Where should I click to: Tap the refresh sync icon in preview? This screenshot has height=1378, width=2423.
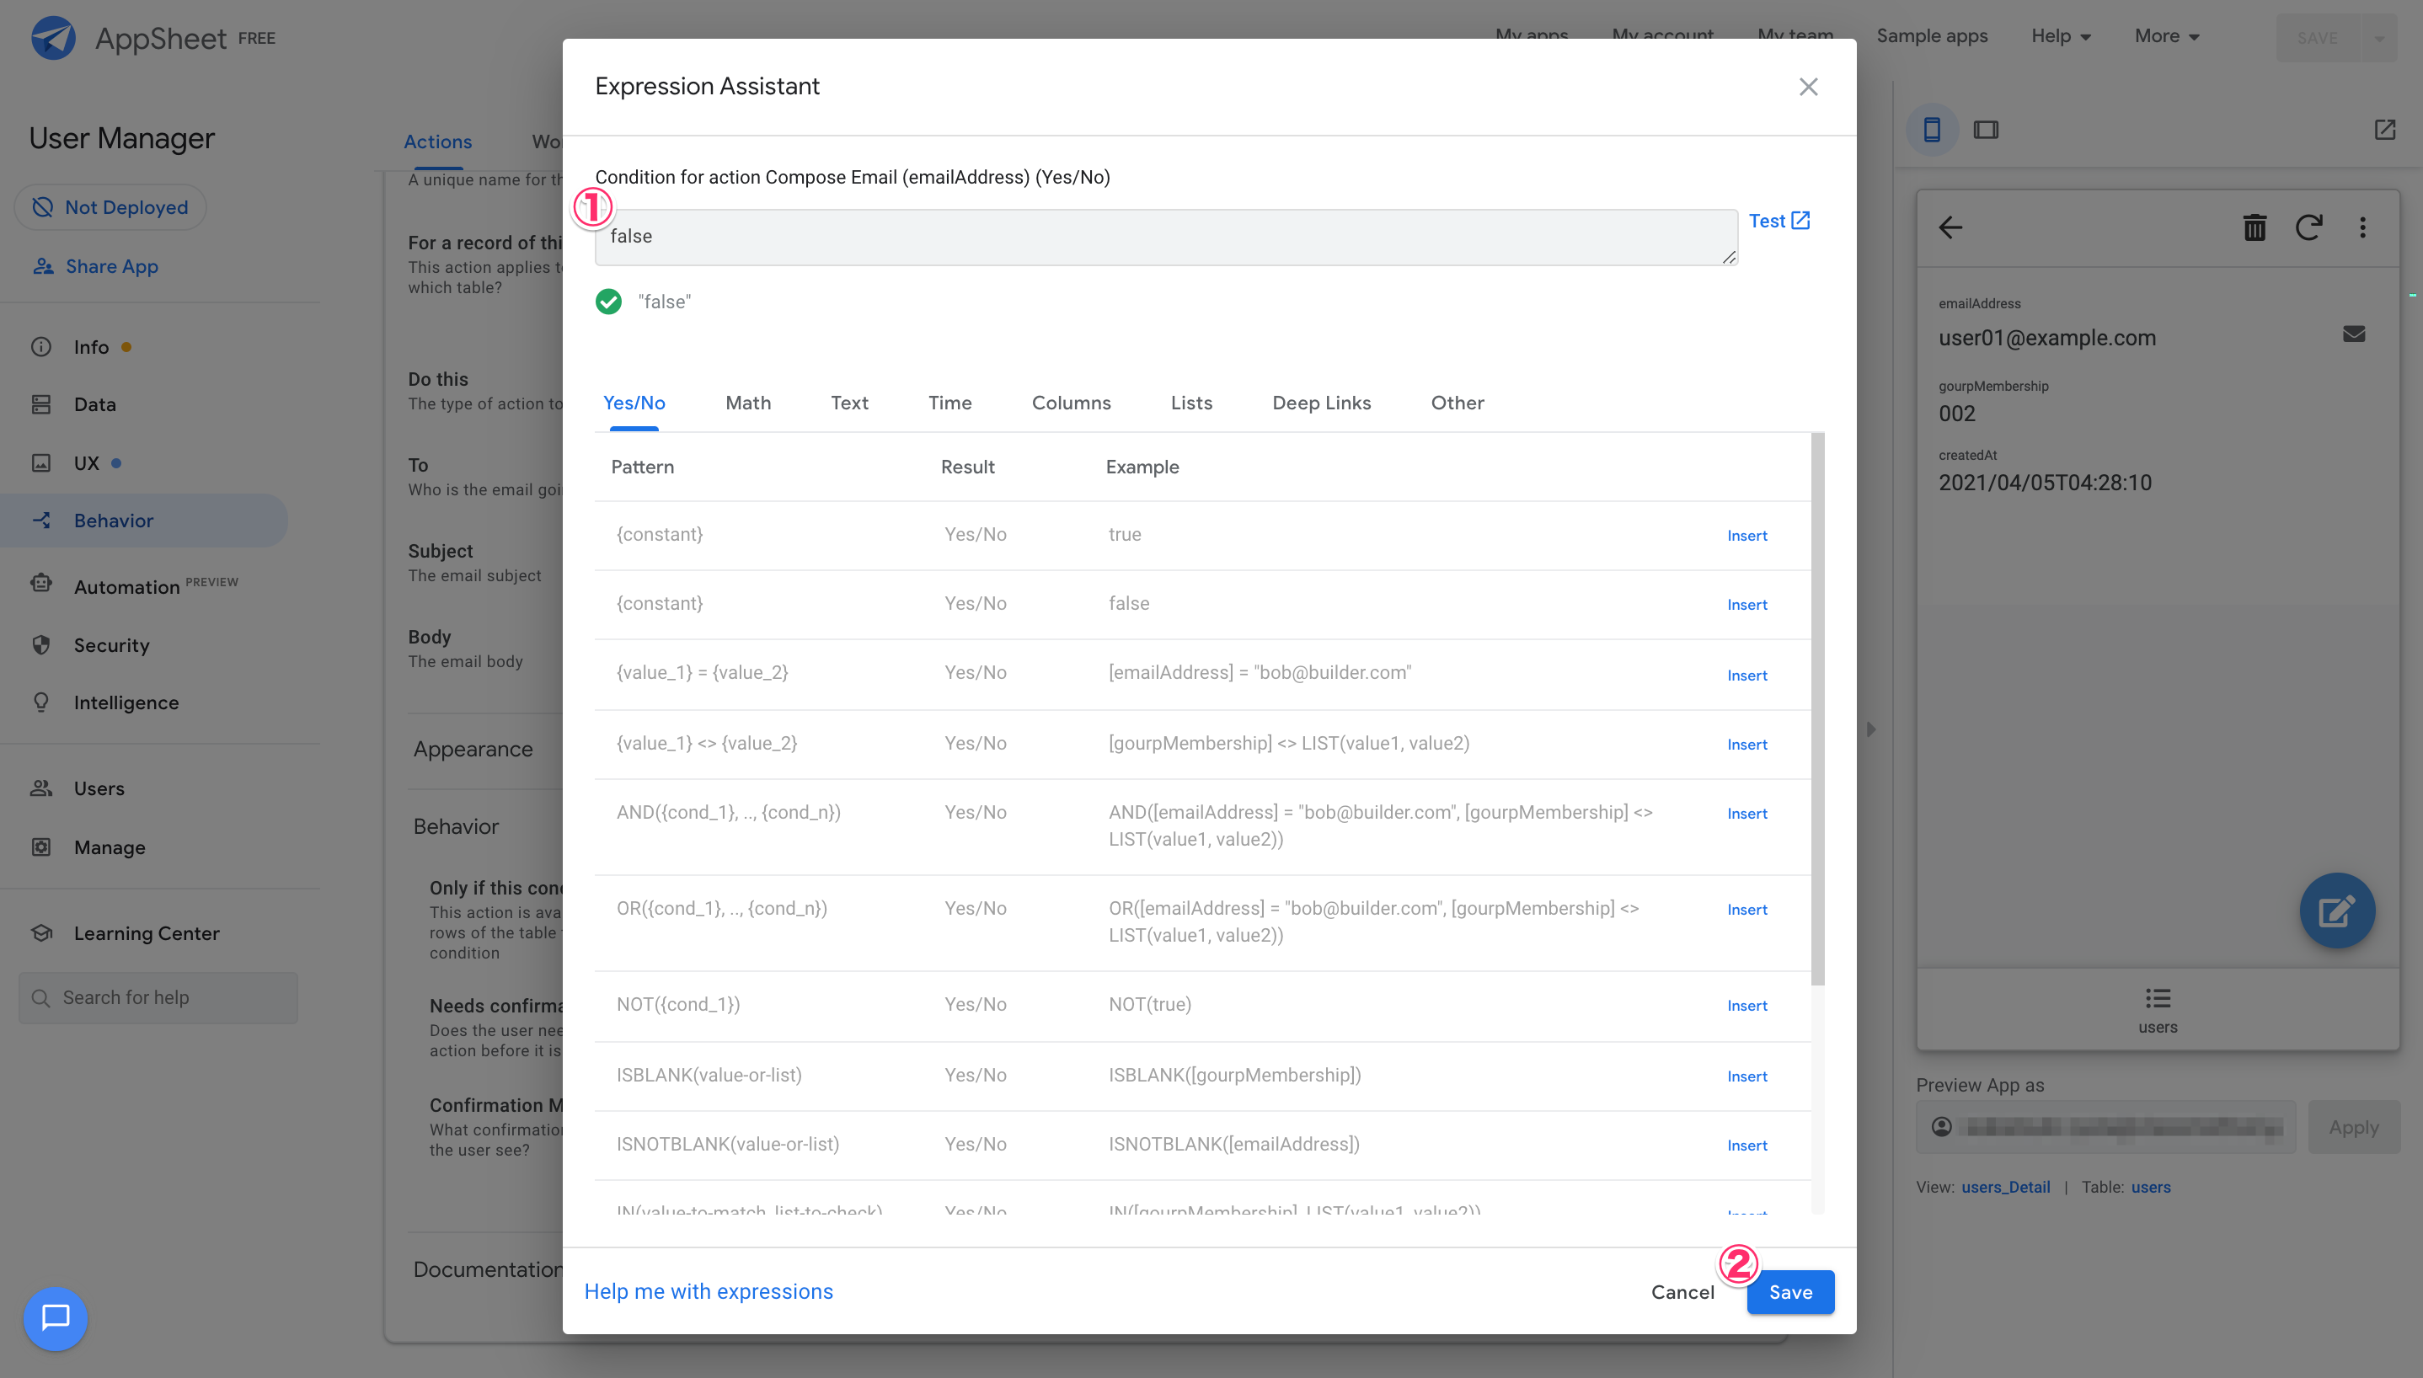click(x=2308, y=227)
